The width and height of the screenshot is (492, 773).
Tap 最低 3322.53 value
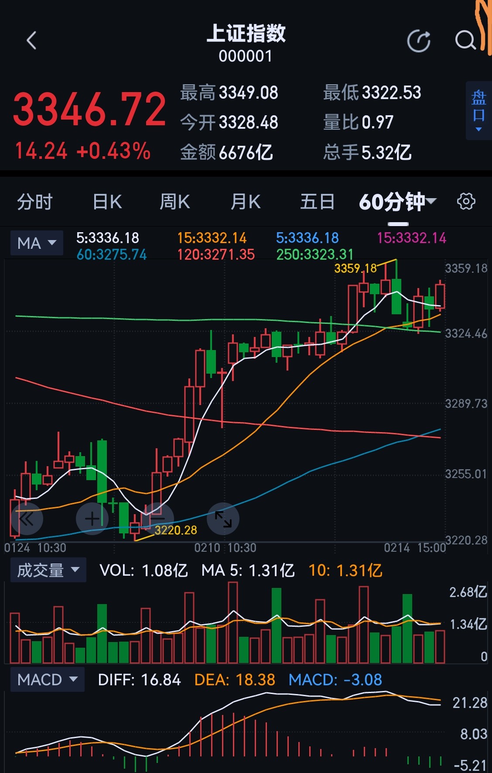point(372,93)
